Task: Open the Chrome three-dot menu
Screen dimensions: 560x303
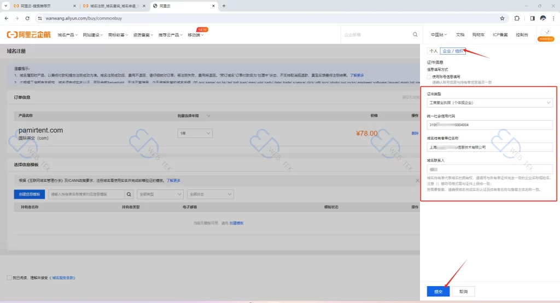Action: point(553,18)
